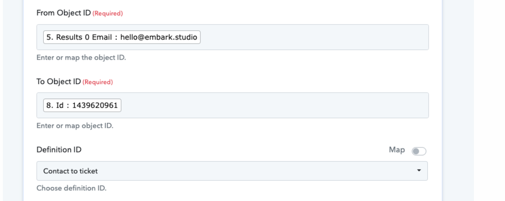The height and width of the screenshot is (201, 505).
Task: Focus the From Object ID input field
Action: coord(311,37)
